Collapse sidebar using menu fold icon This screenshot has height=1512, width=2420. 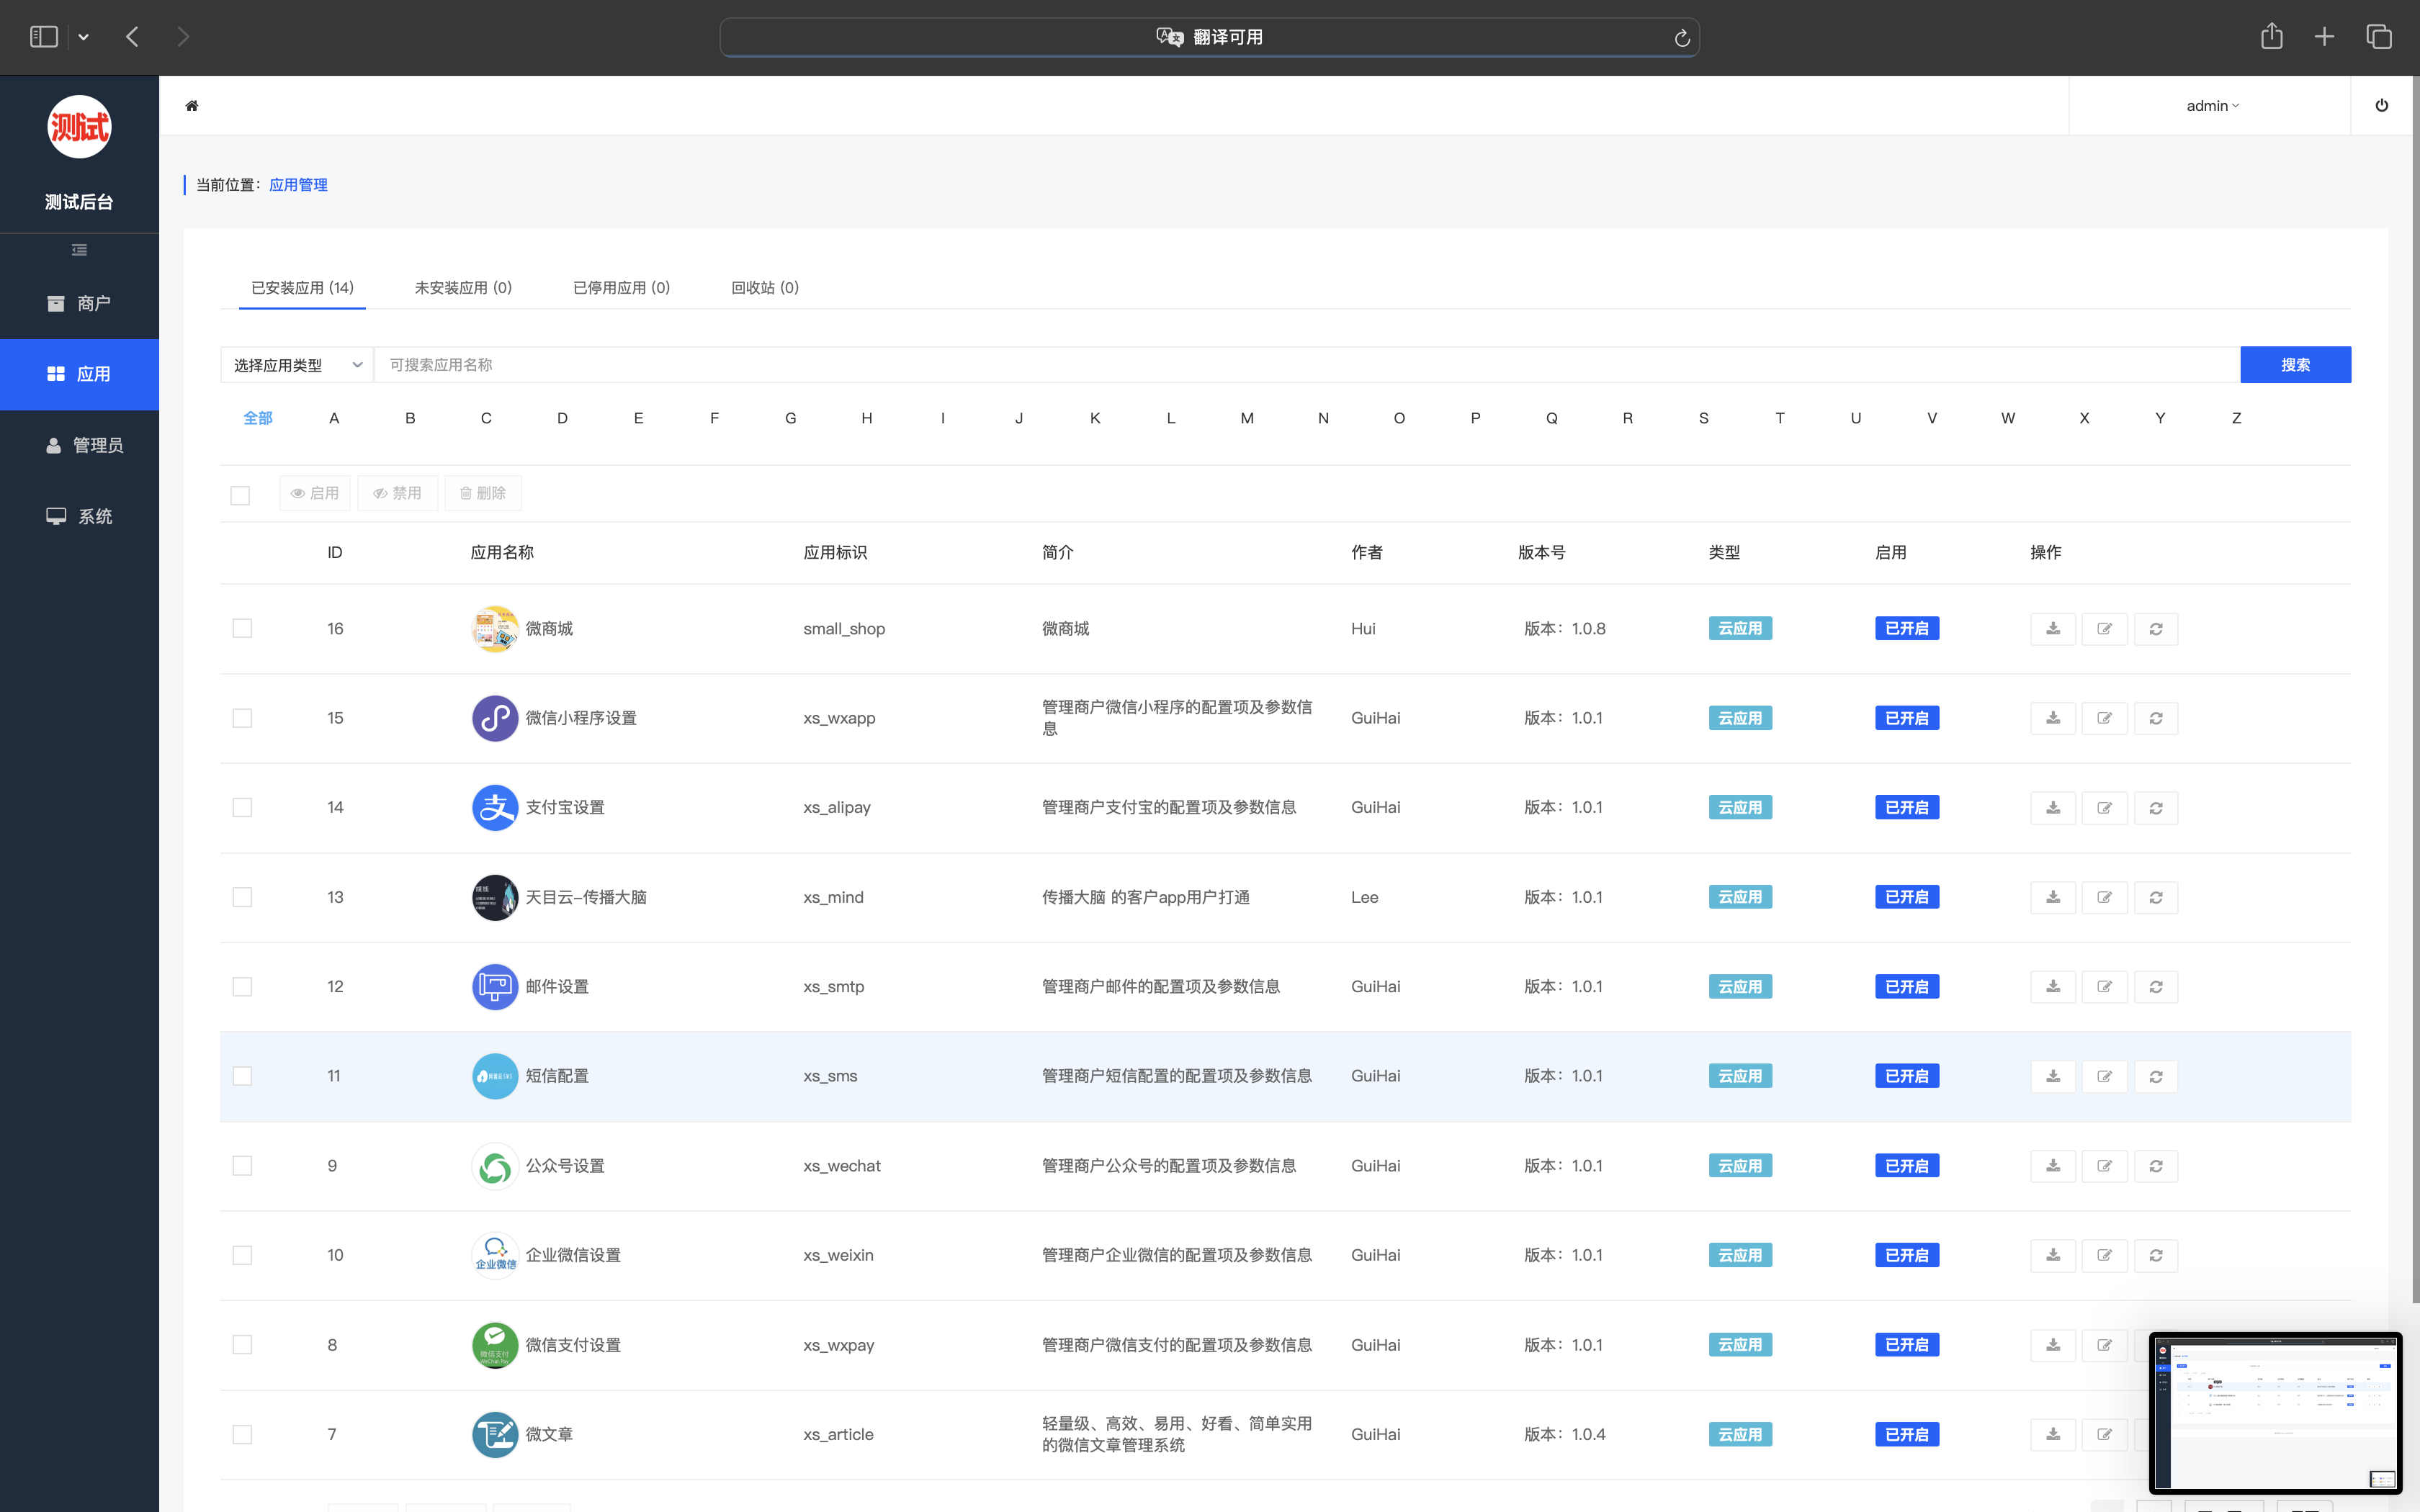[x=79, y=250]
